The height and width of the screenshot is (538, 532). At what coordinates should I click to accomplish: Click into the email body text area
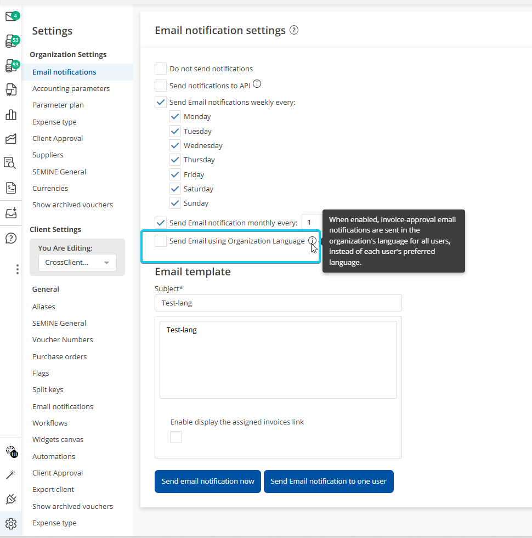[279, 360]
